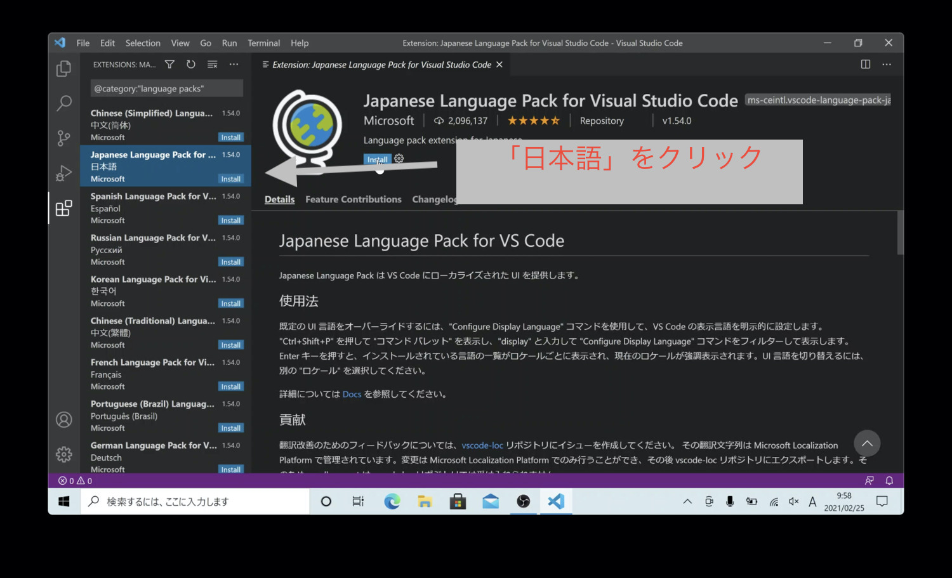952x578 pixels.
Task: Click the Windows taskbar search box
Action: pos(195,501)
